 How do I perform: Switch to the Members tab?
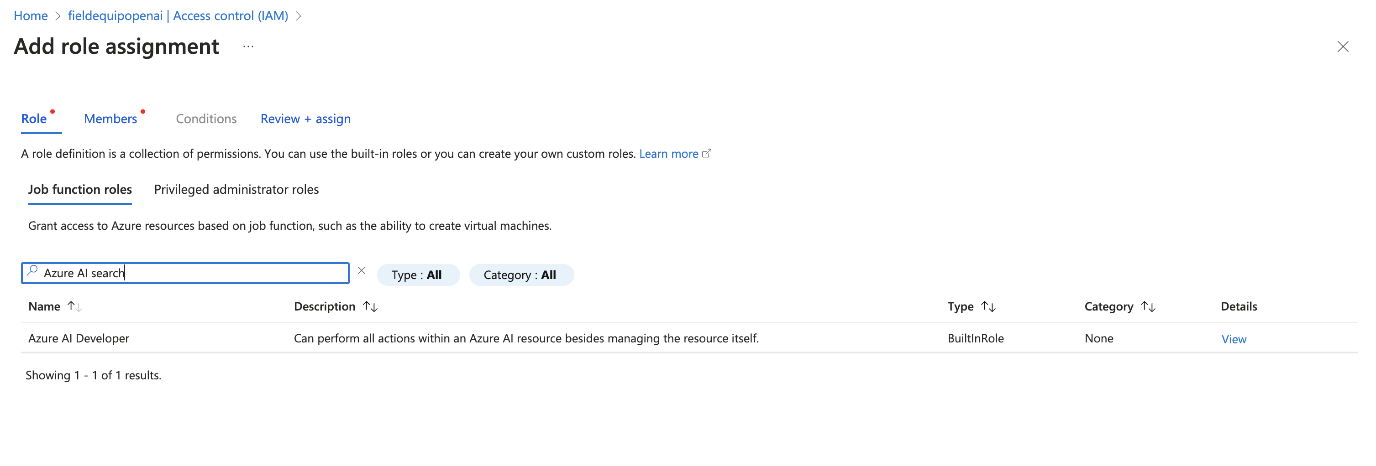click(x=110, y=119)
